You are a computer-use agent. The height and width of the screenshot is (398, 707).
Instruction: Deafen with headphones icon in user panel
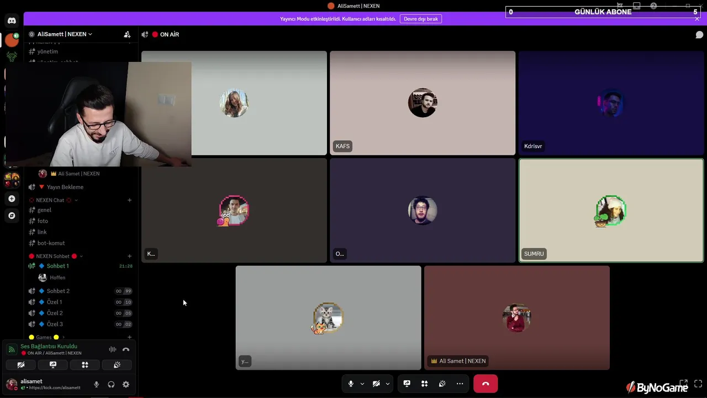[x=111, y=385]
